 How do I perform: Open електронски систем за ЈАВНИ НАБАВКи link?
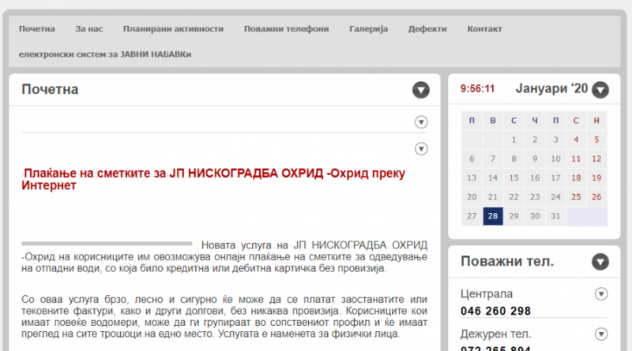(x=105, y=54)
